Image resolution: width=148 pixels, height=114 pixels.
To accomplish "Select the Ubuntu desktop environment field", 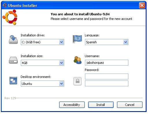I will pos(42,84).
